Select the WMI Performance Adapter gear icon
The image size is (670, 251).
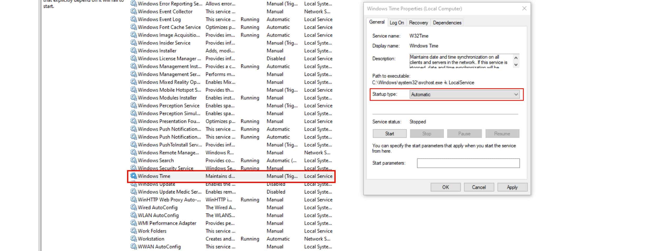[134, 223]
